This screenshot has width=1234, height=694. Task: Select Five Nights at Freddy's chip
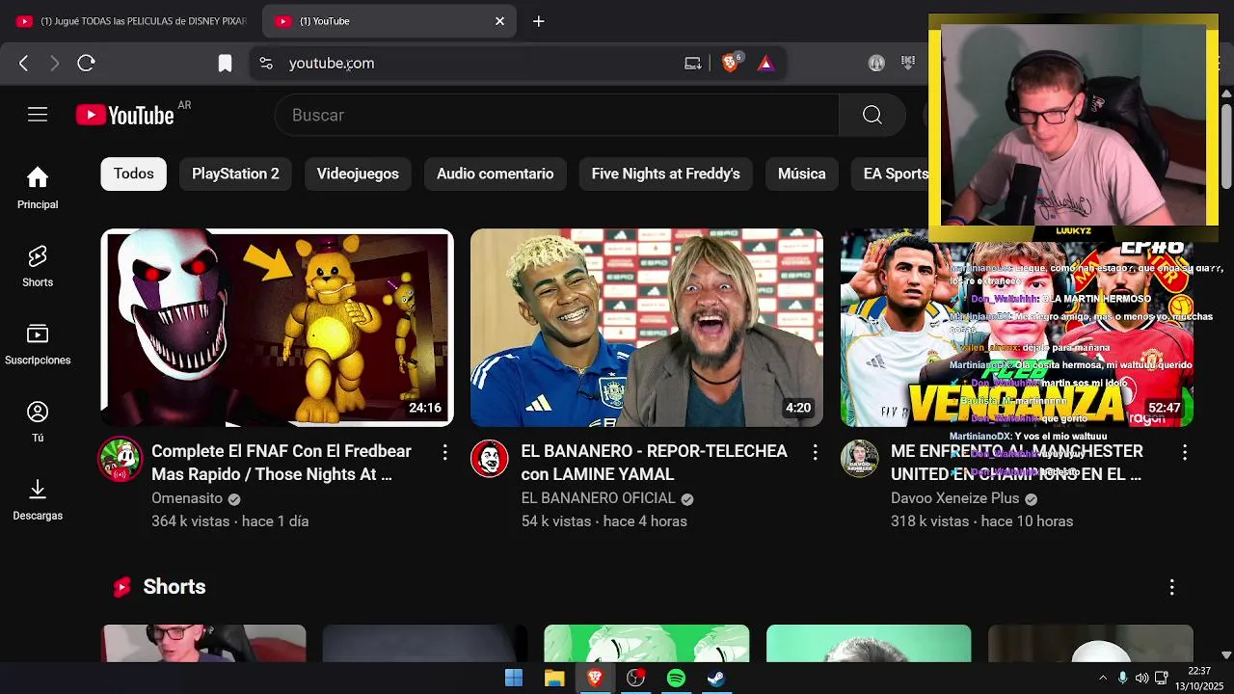click(x=666, y=173)
